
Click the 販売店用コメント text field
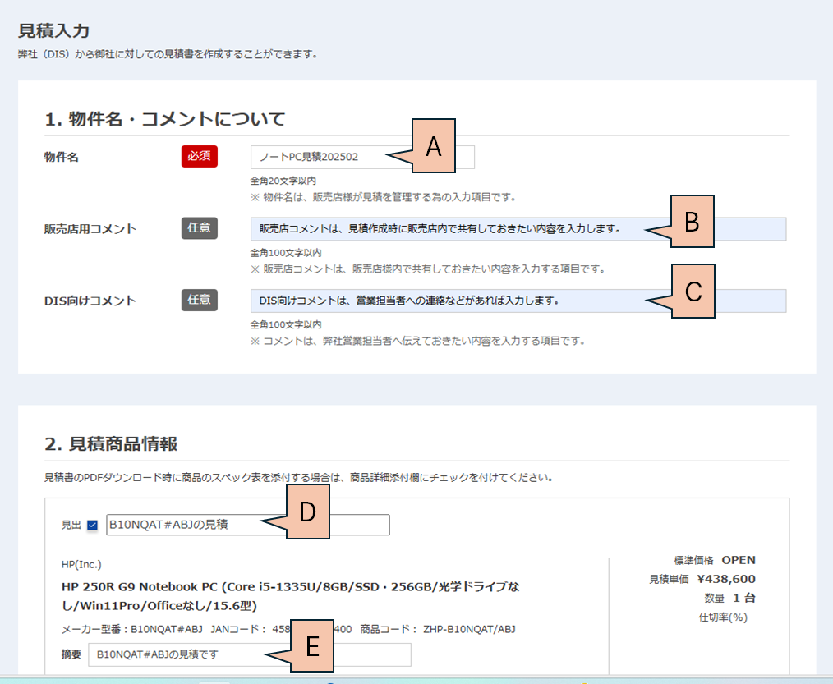444,229
